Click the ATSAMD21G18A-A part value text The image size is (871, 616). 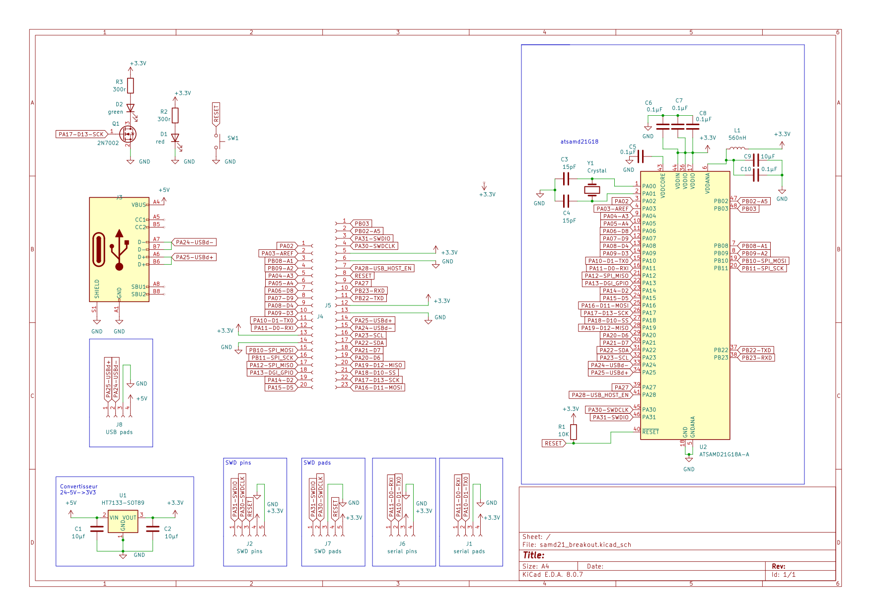coord(724,454)
